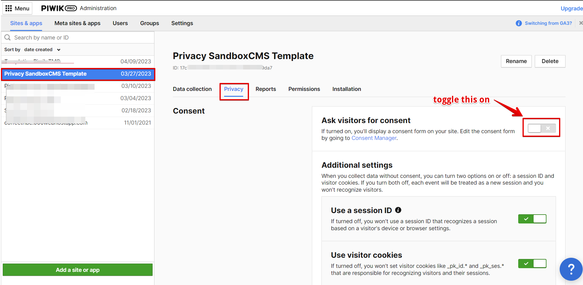Select the Users menu item
Screen dimensions: 583x285
[x=120, y=23]
